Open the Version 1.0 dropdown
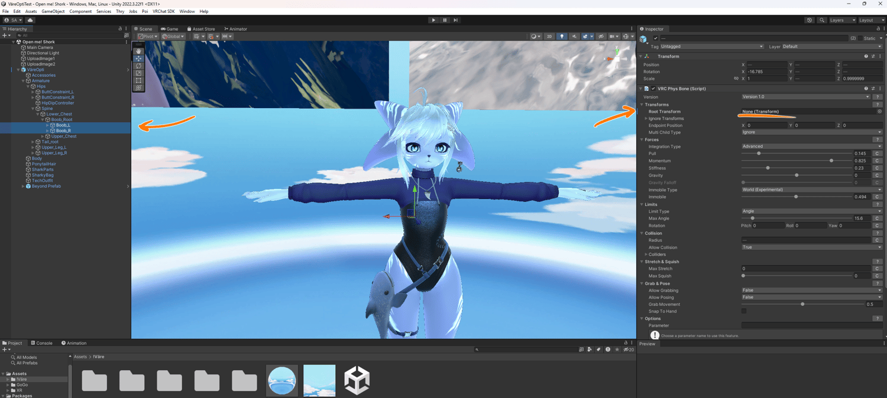 (x=806, y=97)
